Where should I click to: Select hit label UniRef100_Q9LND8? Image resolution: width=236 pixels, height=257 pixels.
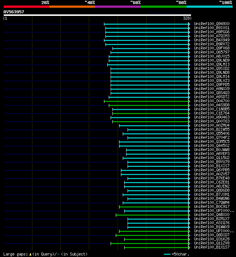point(212,72)
